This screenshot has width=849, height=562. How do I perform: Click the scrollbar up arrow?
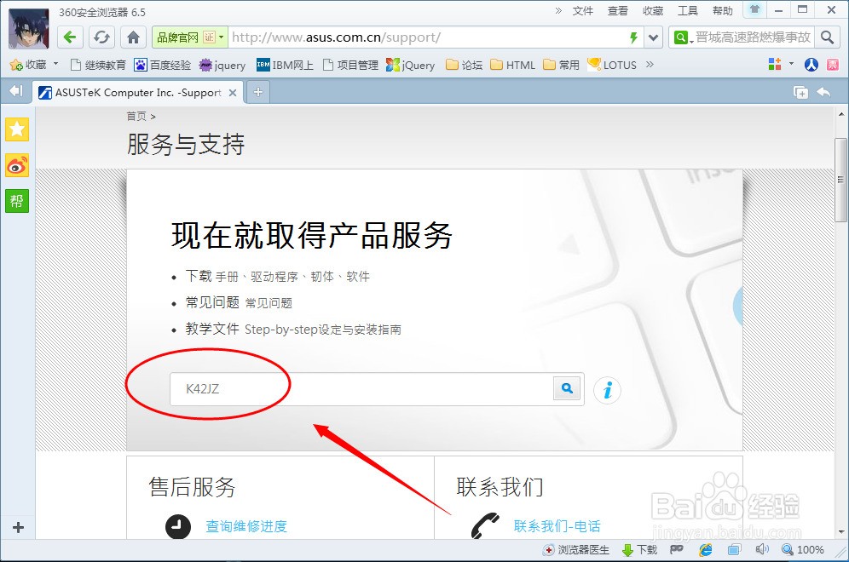click(840, 114)
